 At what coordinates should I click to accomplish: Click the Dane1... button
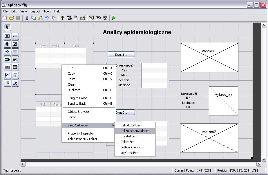coord(121,55)
